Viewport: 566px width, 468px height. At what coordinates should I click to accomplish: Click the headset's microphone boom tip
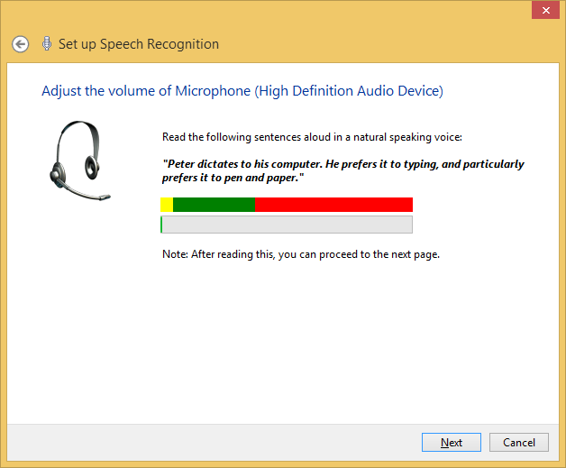pyautogui.click(x=105, y=197)
